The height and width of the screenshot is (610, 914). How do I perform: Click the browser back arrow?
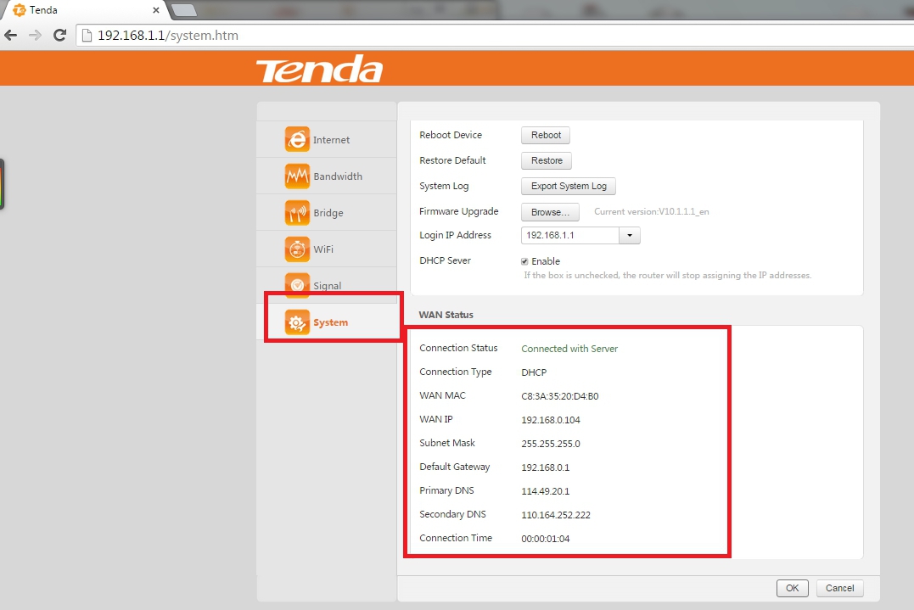click(x=10, y=36)
